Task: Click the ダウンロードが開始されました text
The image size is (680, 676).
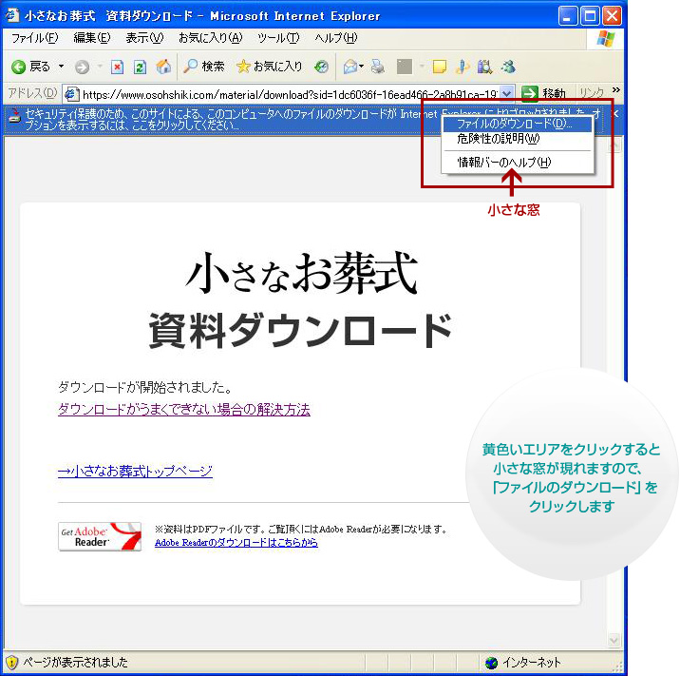Action: pos(145,387)
